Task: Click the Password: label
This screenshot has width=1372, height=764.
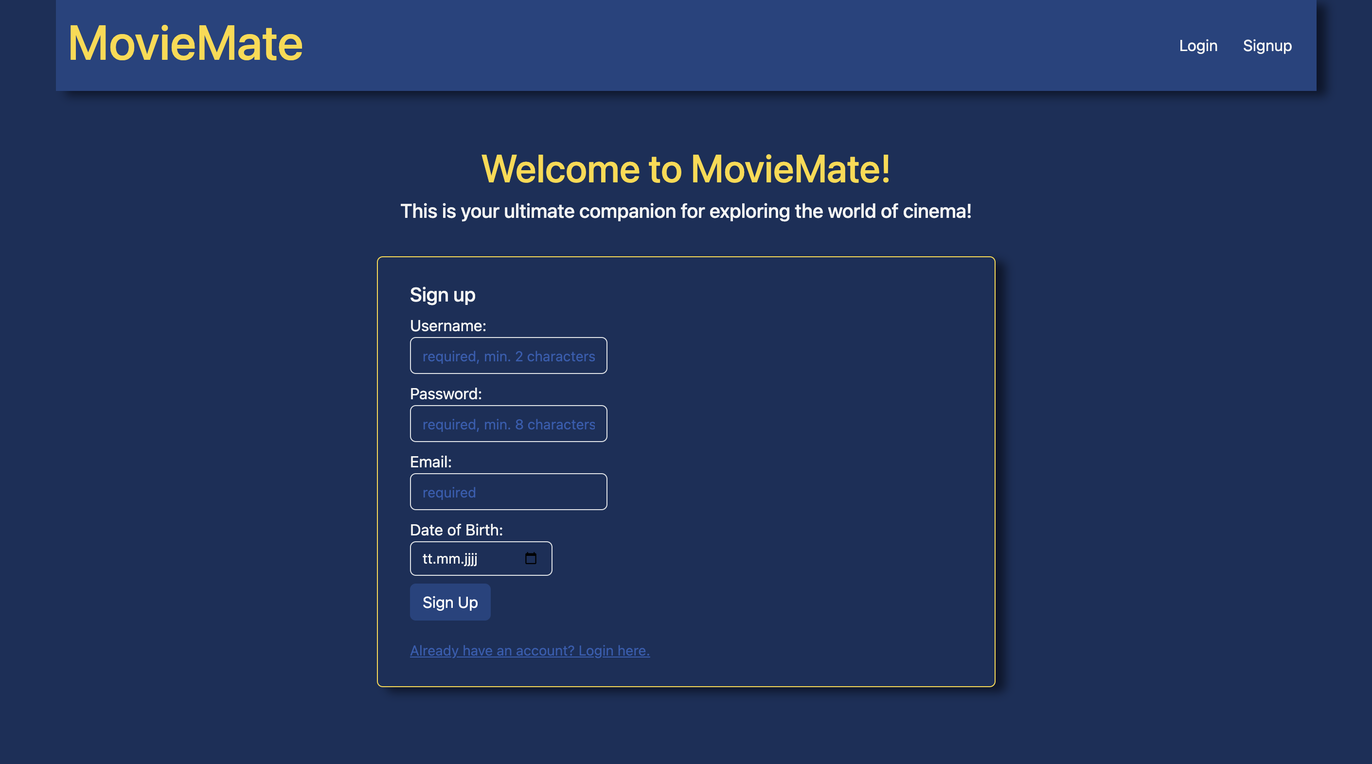Action: (x=445, y=394)
